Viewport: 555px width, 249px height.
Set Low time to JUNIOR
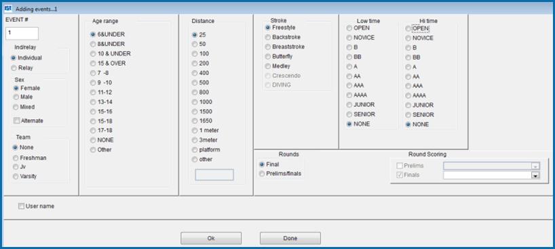coord(361,105)
